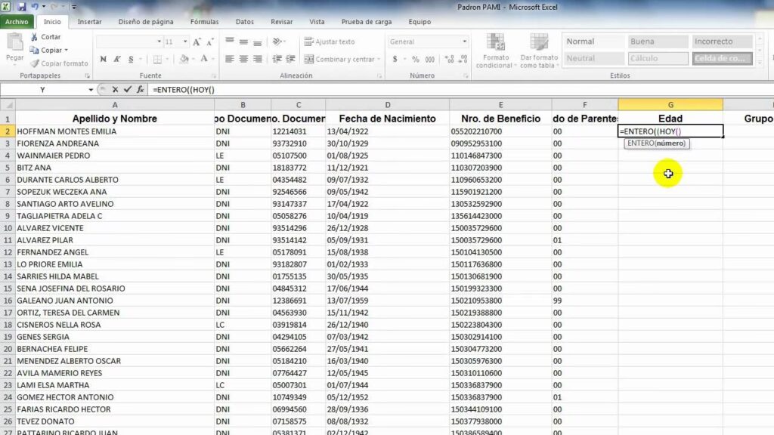Viewport: 774px width, 435px height.
Task: Toggle italic (K) formatting
Action: tap(116, 59)
